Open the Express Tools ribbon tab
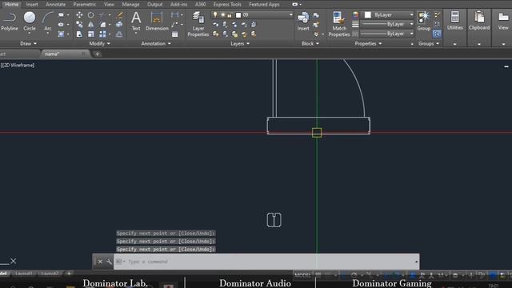The height and width of the screenshot is (288, 512). (227, 5)
